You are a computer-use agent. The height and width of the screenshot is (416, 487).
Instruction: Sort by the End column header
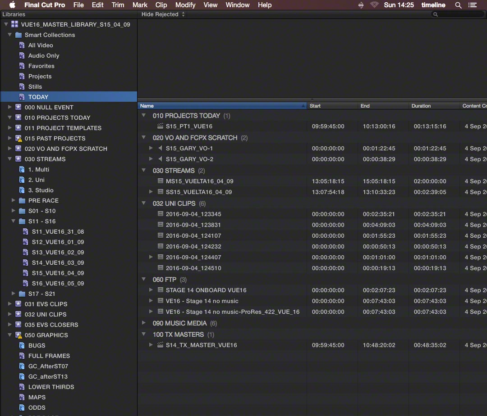[x=383, y=106]
